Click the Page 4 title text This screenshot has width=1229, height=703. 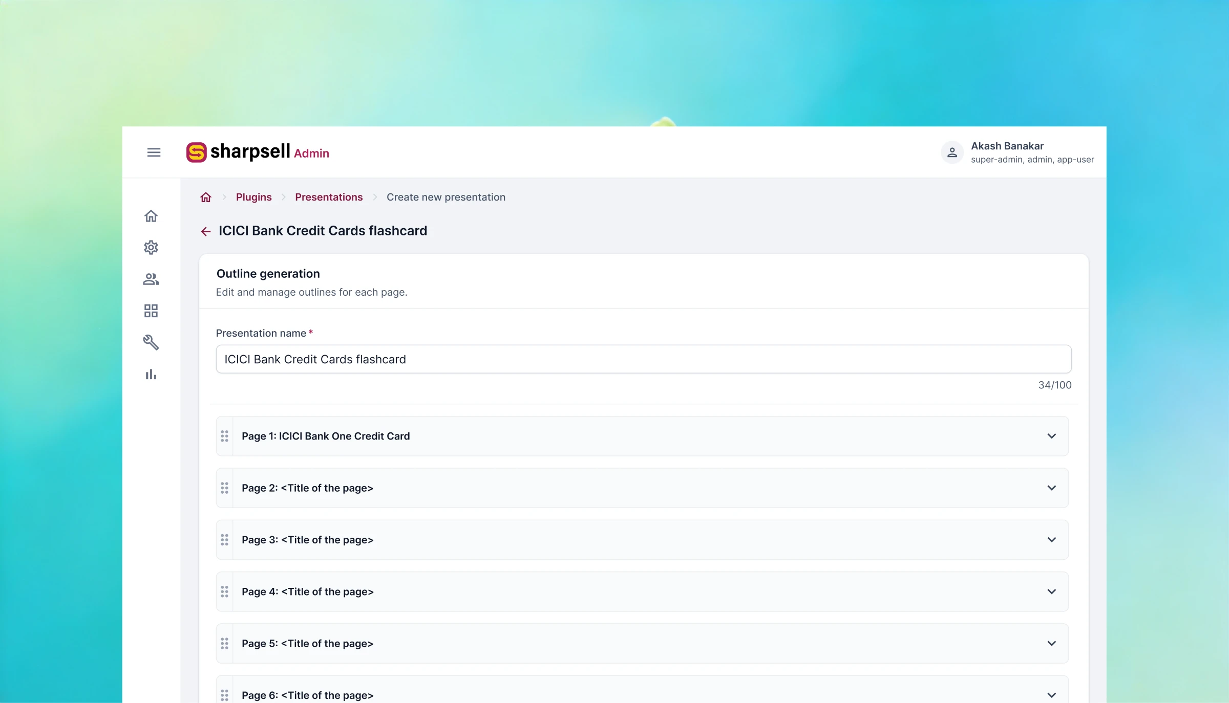[x=308, y=591]
